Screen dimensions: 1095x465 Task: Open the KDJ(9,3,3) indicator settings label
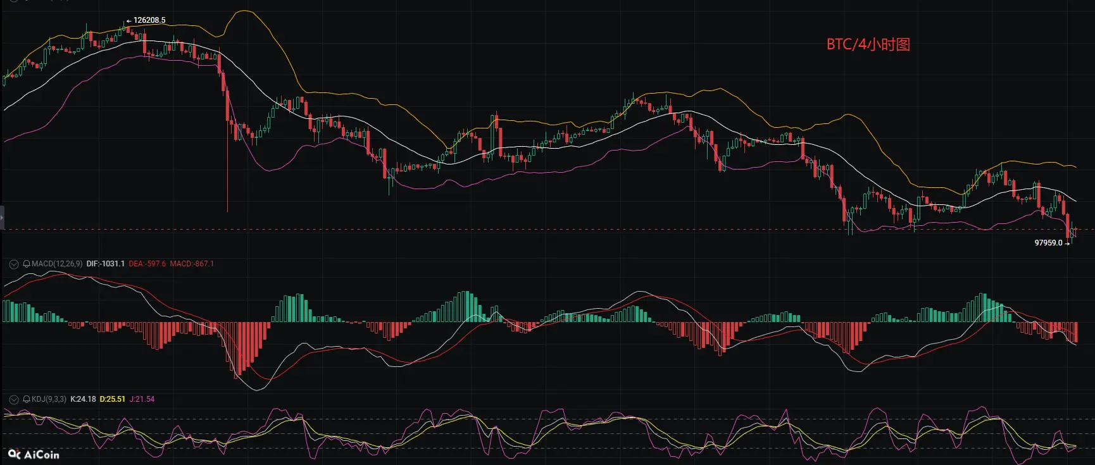[49, 399]
